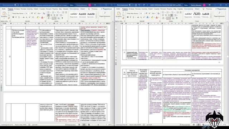Open font name dropdown in left window
The height and width of the screenshot is (129, 229).
pos(24,14)
